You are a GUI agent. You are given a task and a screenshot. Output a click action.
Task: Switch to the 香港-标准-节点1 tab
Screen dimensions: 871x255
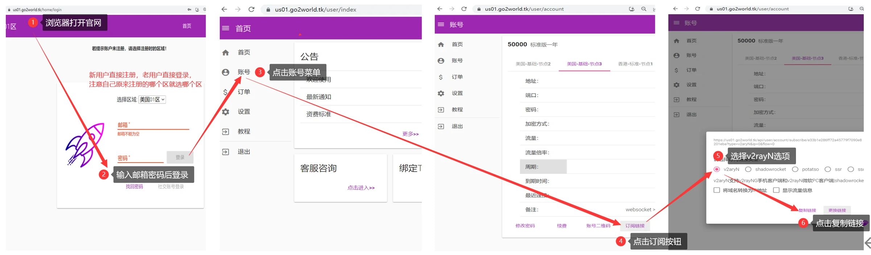click(635, 64)
